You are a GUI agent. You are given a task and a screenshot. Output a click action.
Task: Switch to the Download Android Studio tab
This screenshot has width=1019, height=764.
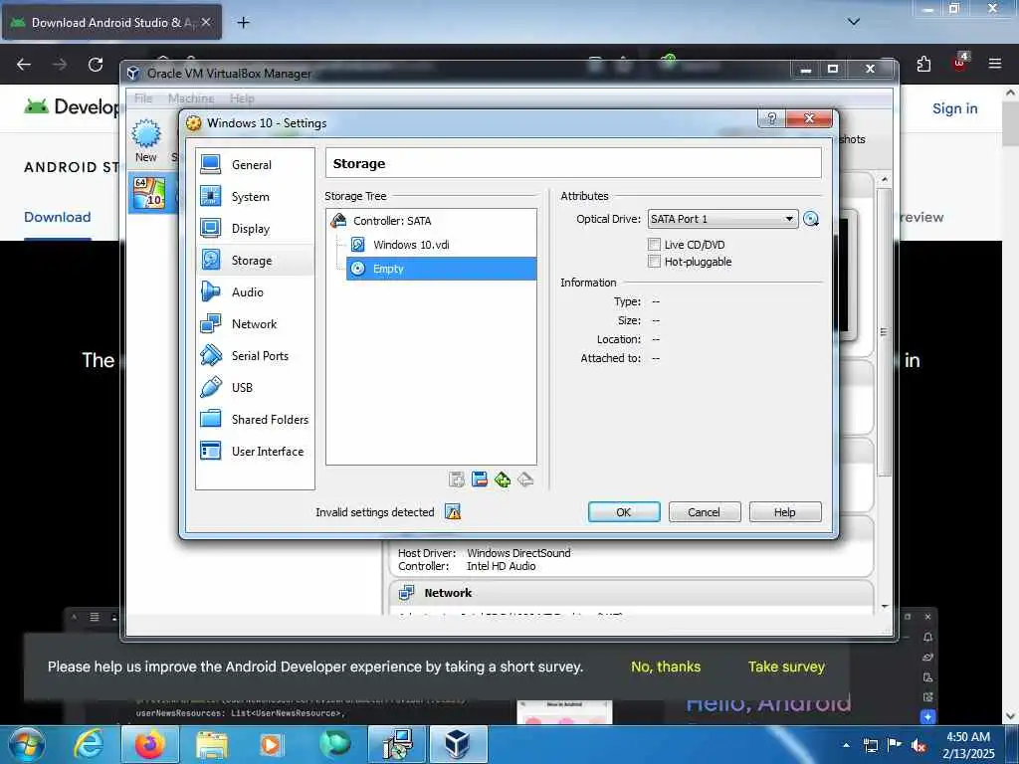[111, 22]
